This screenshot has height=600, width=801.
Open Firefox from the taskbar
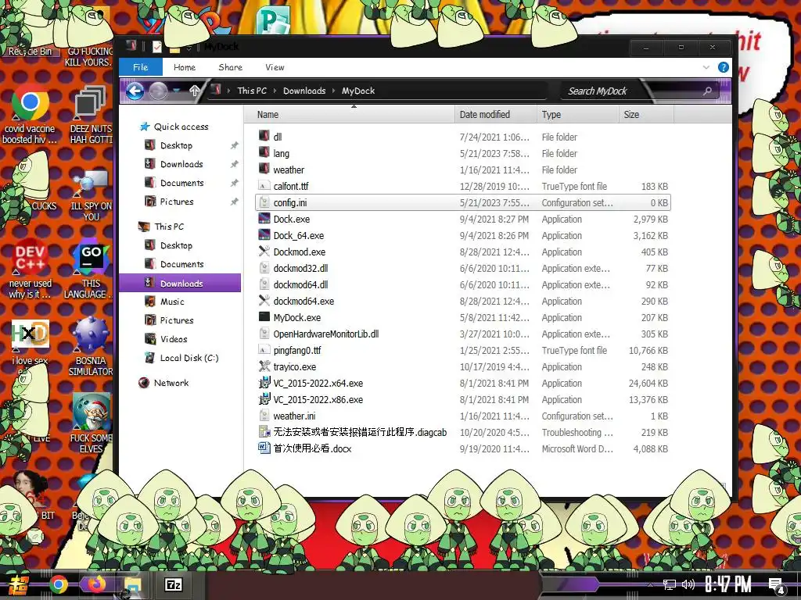pos(96,584)
